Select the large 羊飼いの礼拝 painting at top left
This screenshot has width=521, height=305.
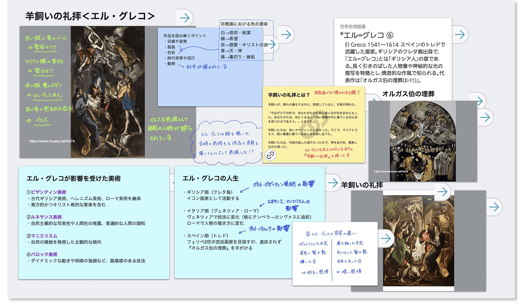click(108, 92)
